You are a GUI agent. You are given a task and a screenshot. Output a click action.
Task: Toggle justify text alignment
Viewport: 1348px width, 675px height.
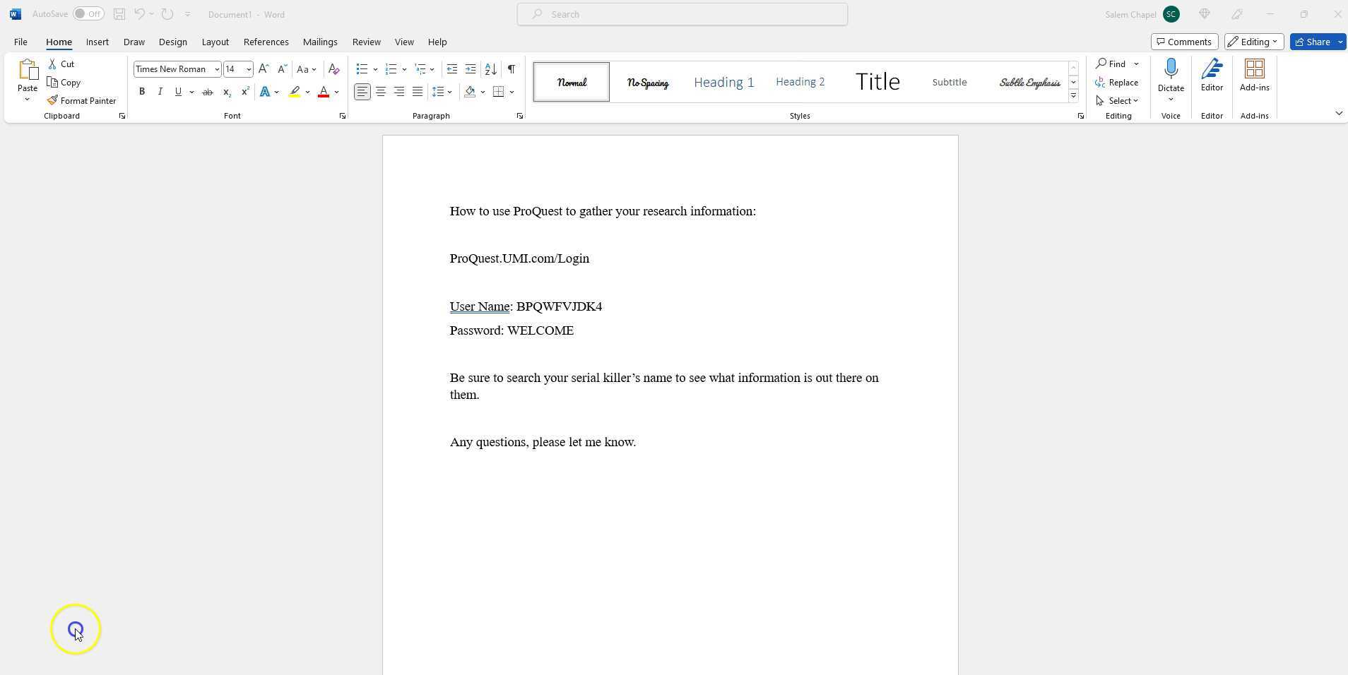point(417,91)
